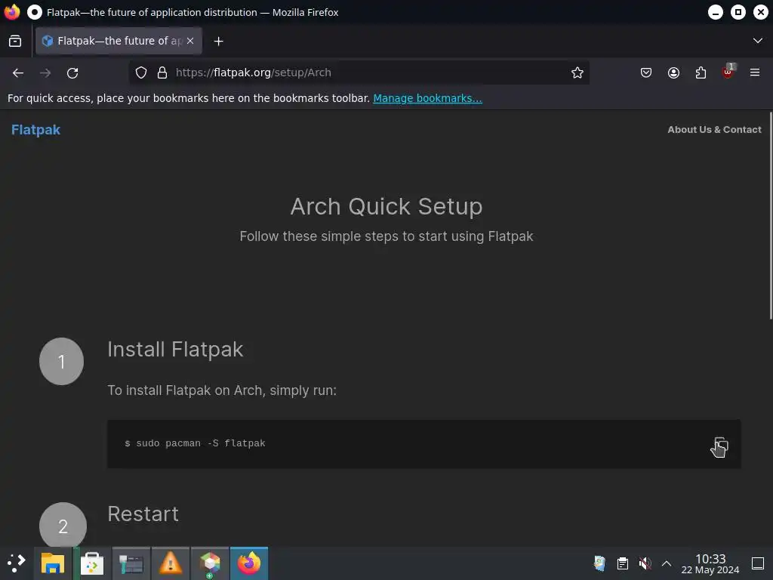Screen dimensions: 773x580
Task: Open the clipboard tray icon
Action: pyautogui.click(x=623, y=563)
